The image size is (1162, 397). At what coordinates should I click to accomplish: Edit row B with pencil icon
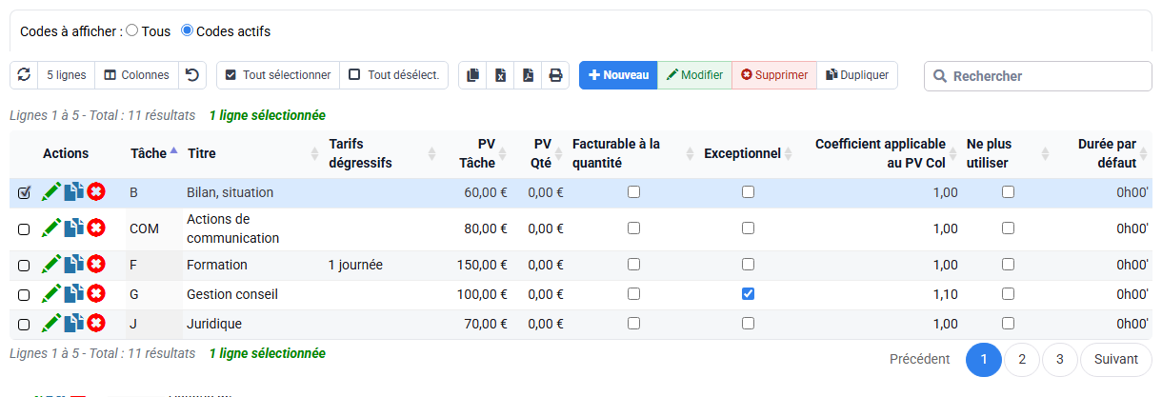[51, 192]
